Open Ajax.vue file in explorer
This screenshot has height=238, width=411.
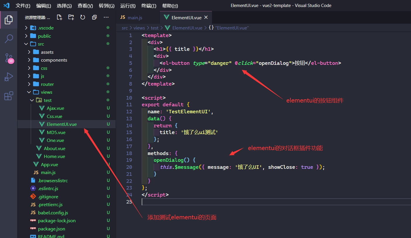[55, 108]
